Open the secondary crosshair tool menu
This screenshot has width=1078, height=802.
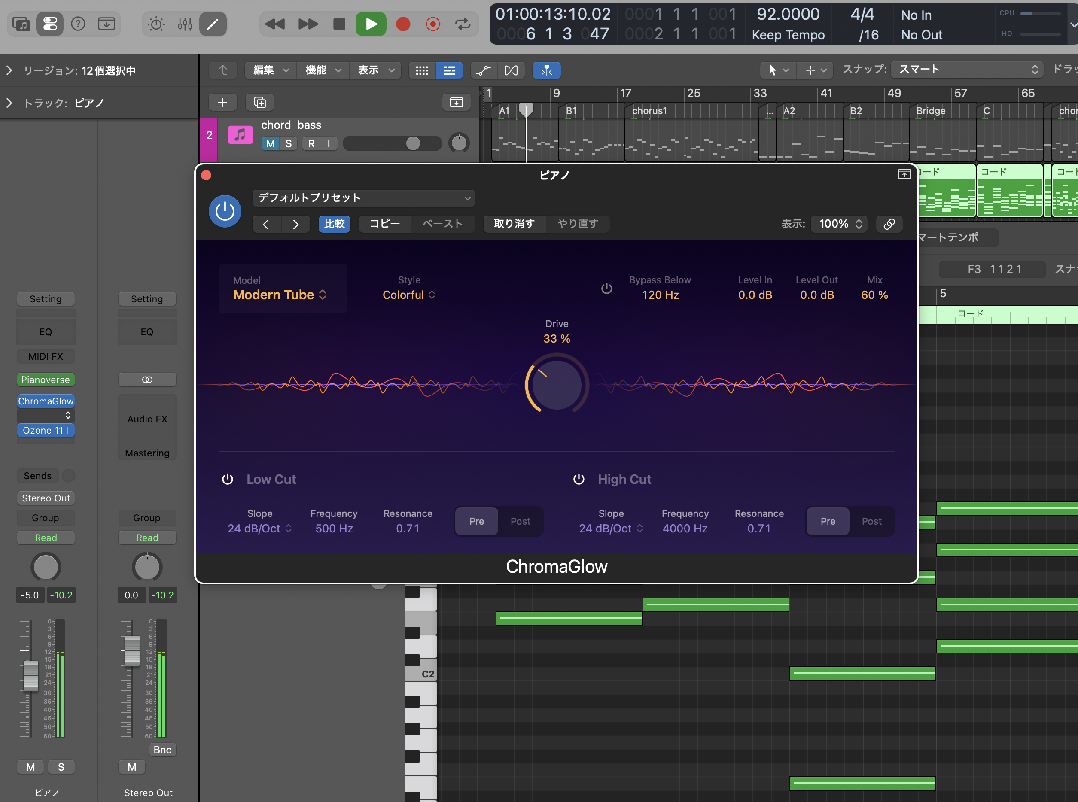click(x=815, y=71)
